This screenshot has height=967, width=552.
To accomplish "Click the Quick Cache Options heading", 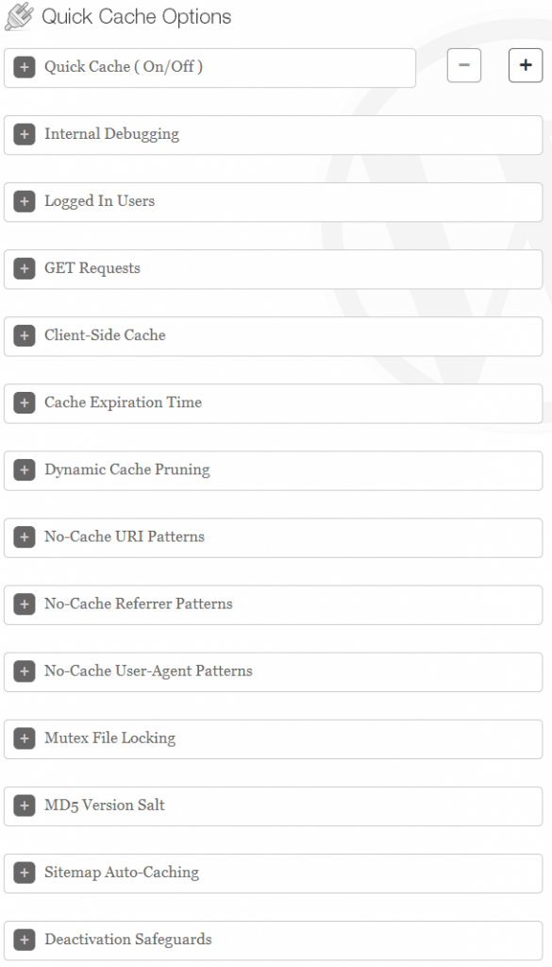I will pyautogui.click(x=137, y=16).
